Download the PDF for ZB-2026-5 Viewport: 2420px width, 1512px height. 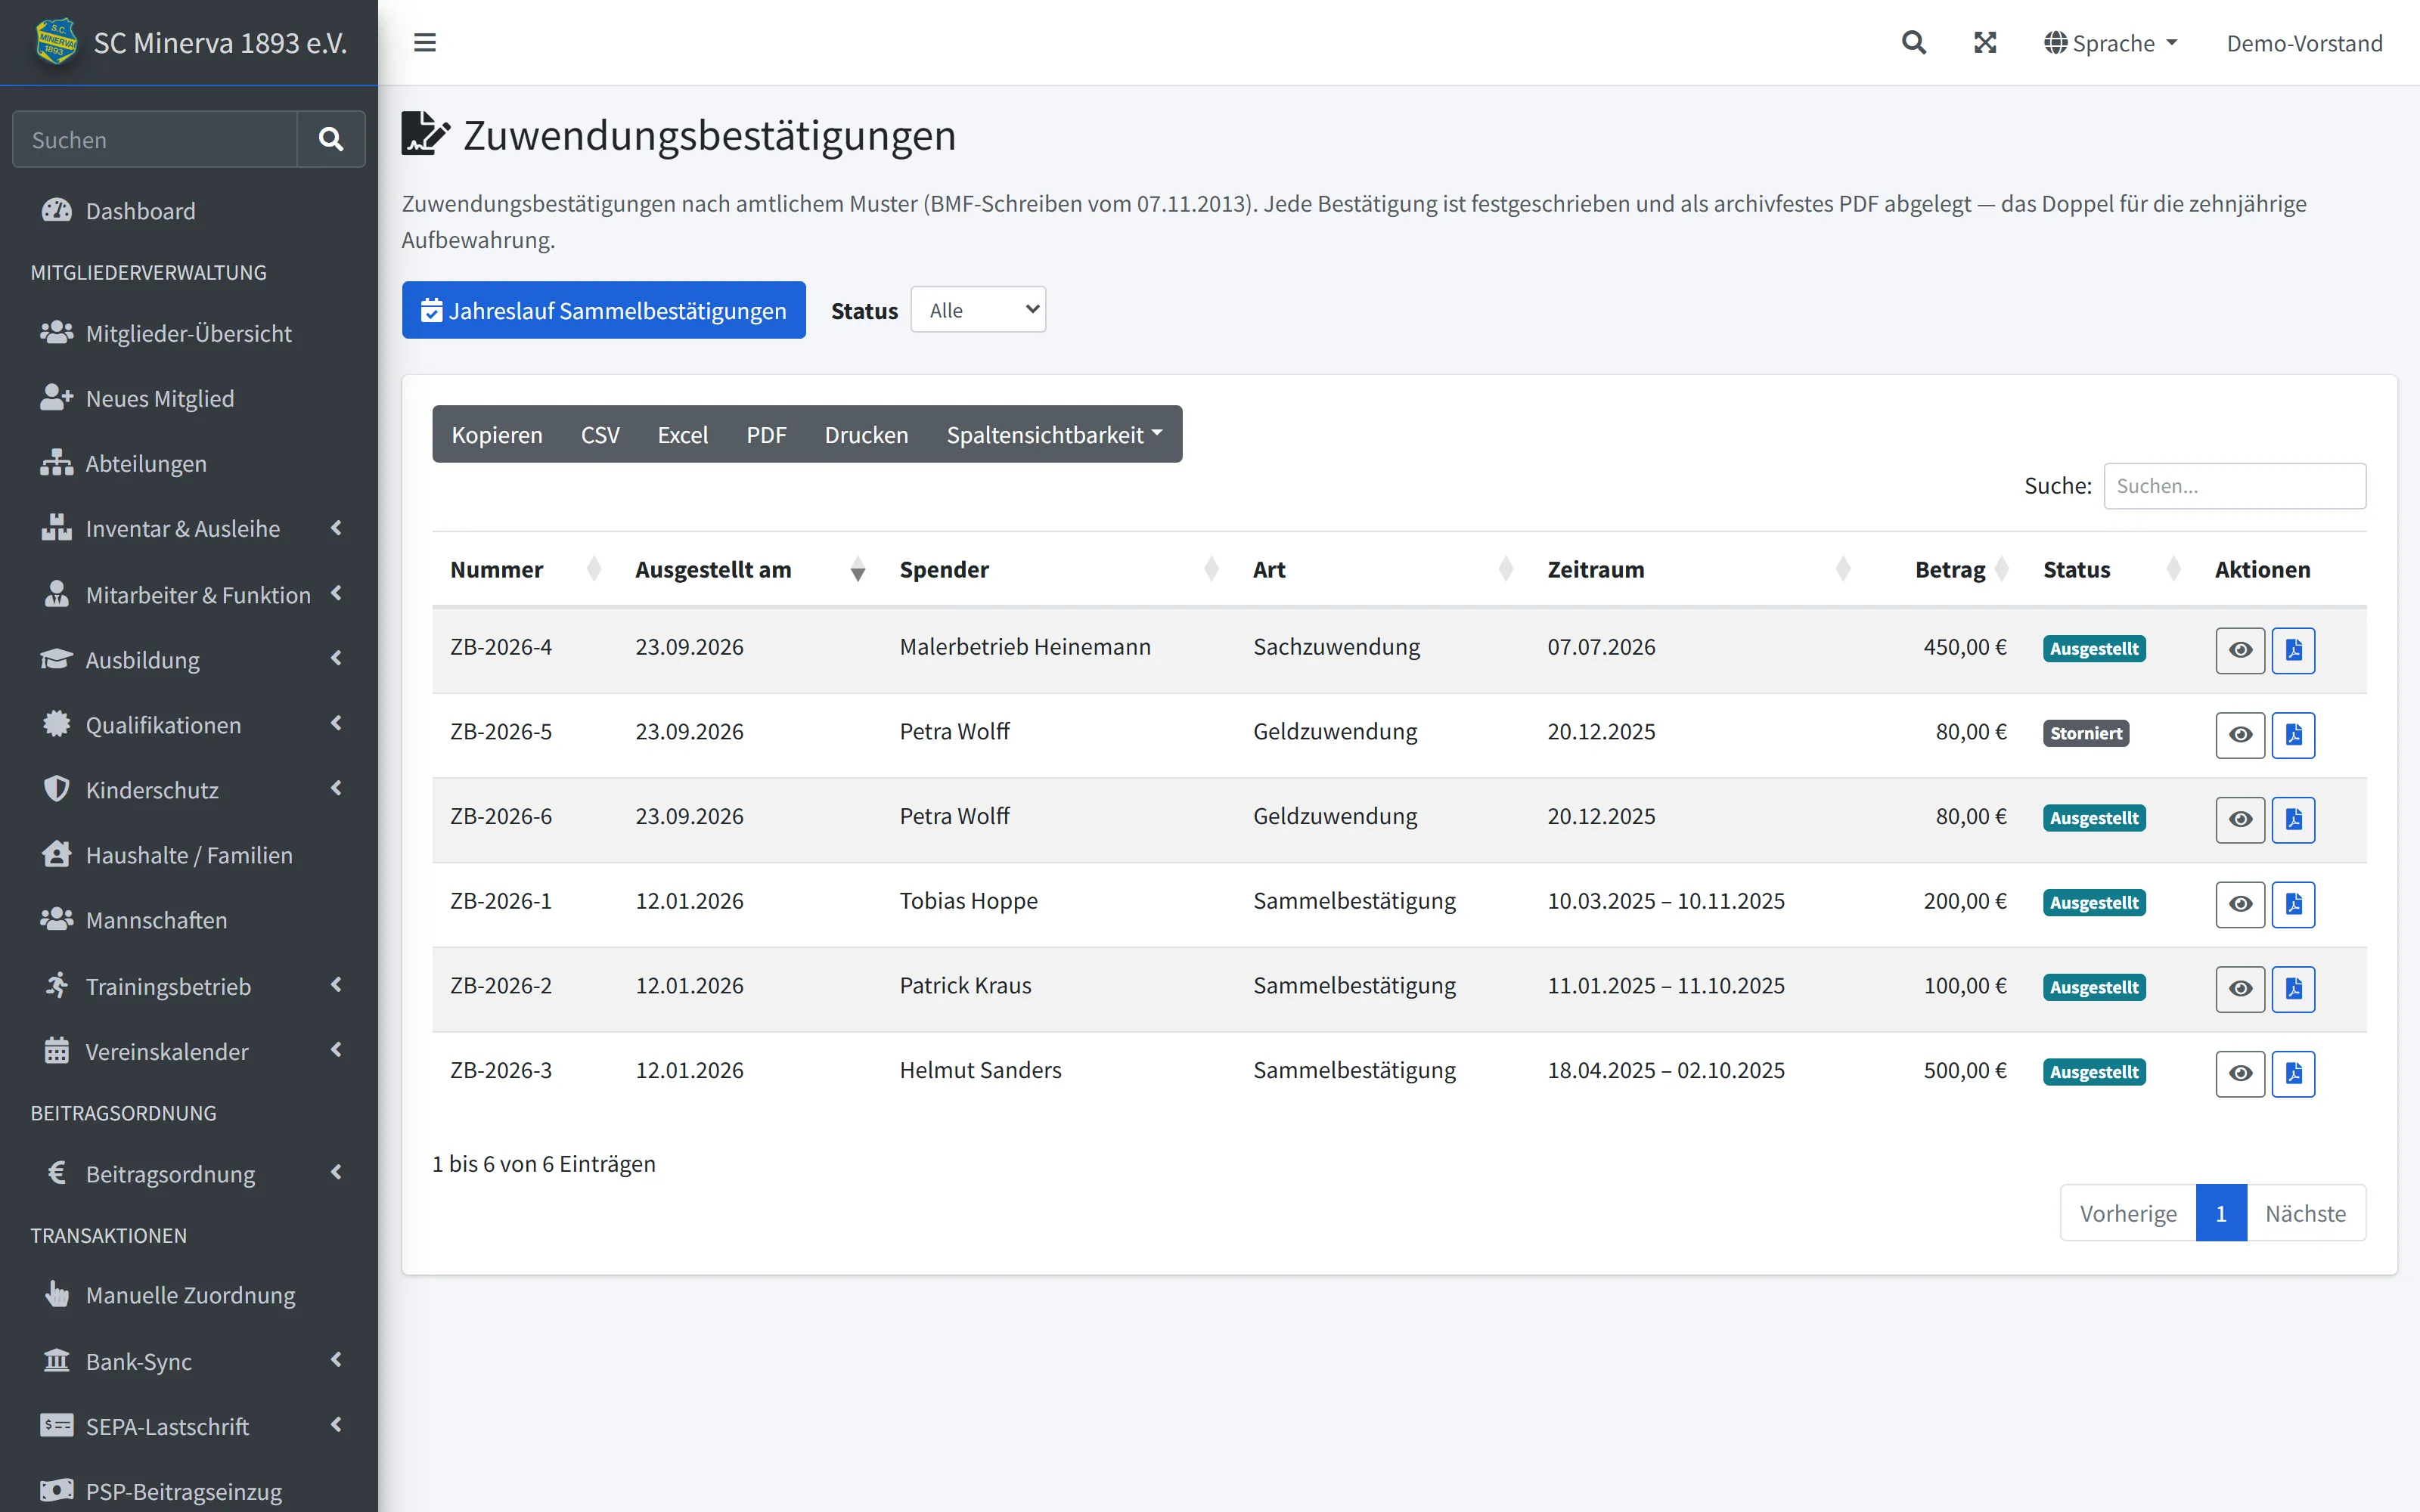[2293, 735]
